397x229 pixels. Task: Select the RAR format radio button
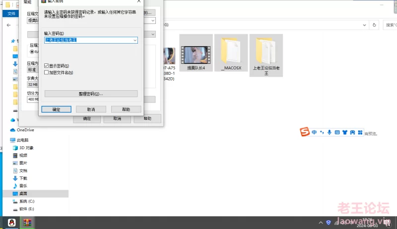(32, 52)
